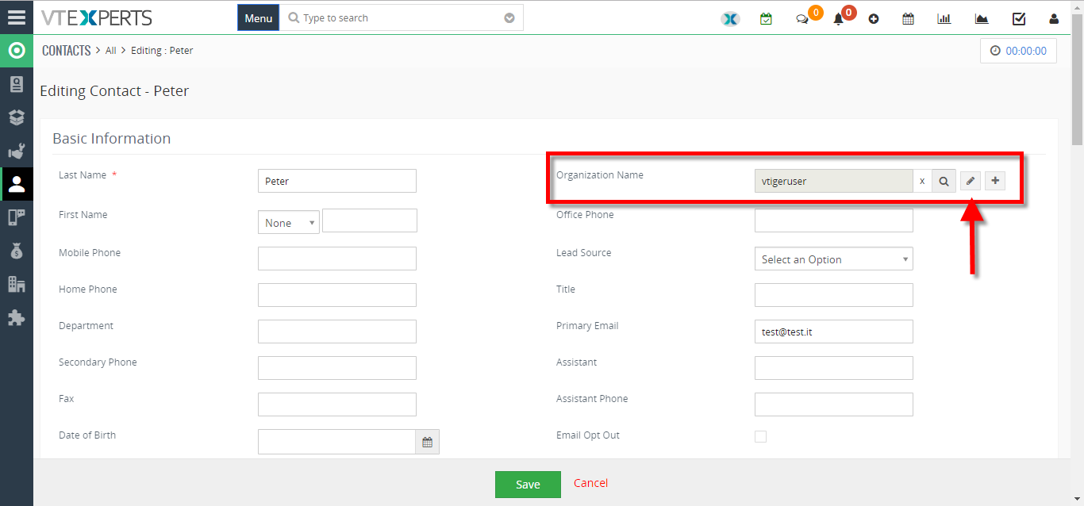Image resolution: width=1084 pixels, height=506 pixels.
Task: Open organization search magnifier icon
Action: [944, 181]
